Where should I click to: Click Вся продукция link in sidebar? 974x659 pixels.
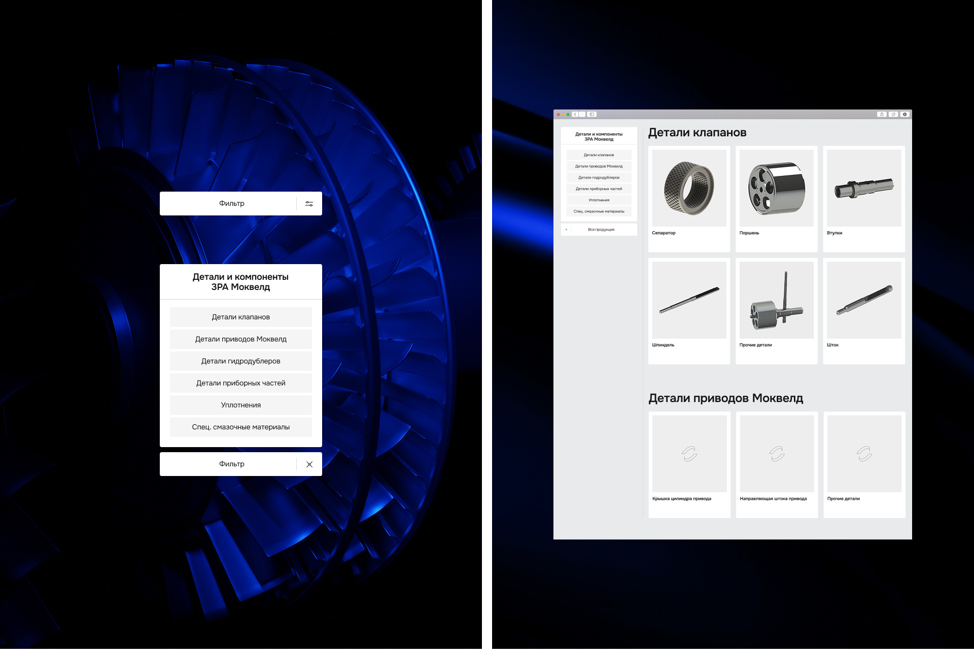601,230
